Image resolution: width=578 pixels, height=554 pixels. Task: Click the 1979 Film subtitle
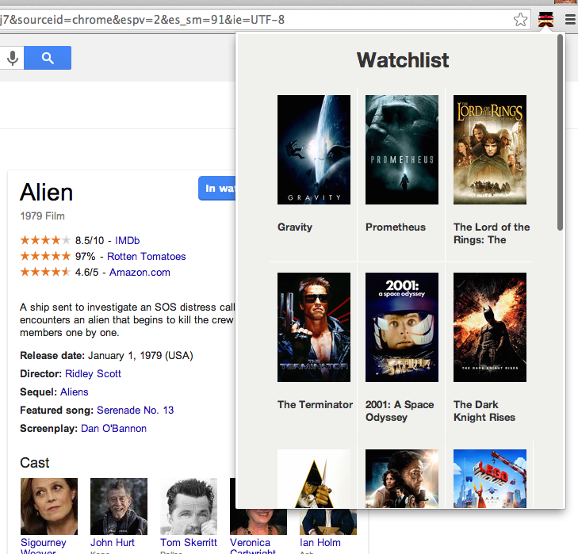42,216
